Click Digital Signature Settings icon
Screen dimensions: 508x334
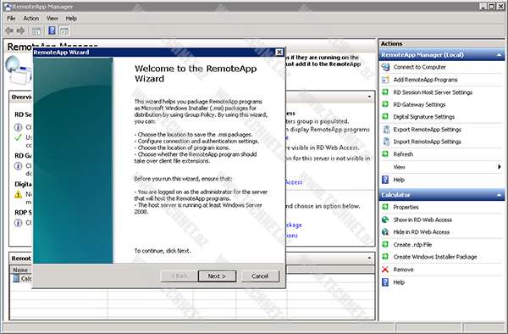(385, 117)
